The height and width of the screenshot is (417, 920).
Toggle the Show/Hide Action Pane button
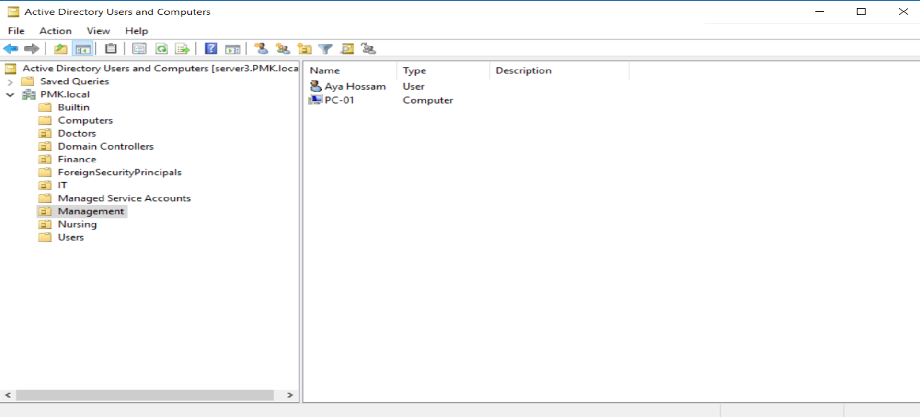click(233, 49)
